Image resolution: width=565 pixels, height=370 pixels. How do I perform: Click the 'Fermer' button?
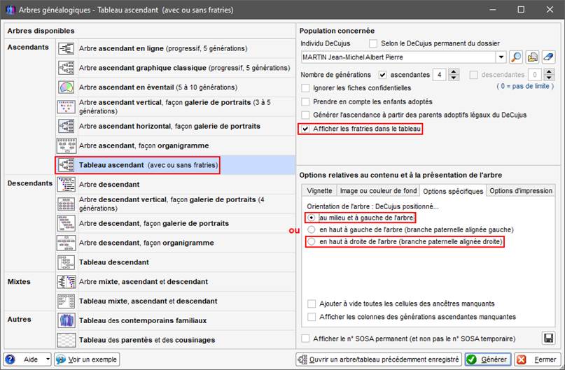[x=538, y=360]
